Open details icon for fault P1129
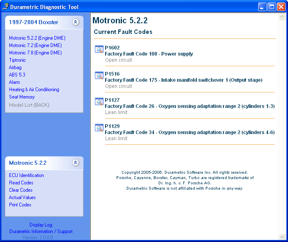This screenshot has height=242, width=288. coord(99,128)
